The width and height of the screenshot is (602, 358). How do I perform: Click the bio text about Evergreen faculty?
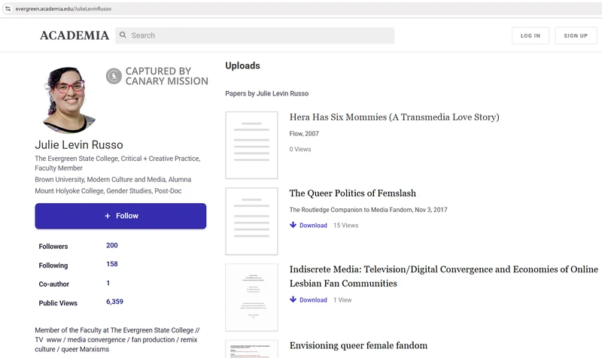(x=117, y=340)
